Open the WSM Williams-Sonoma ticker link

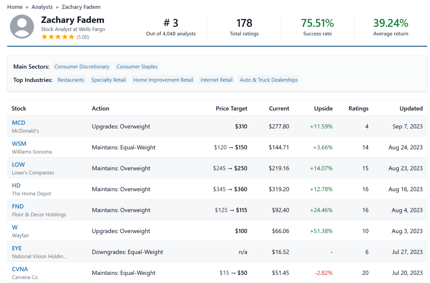click(x=19, y=144)
